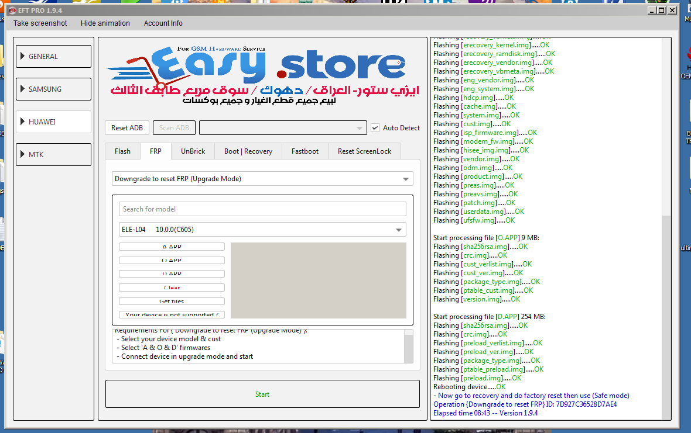Click 'Start processing file [D.APP] 254 MB:' line

click(x=489, y=317)
